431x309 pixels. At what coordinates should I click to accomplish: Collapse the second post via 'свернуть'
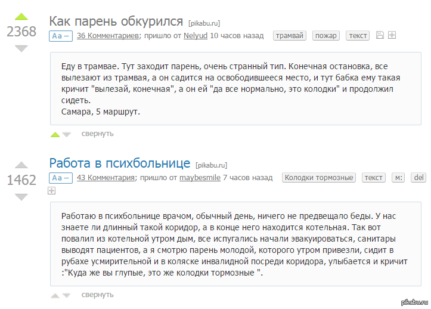(x=97, y=295)
